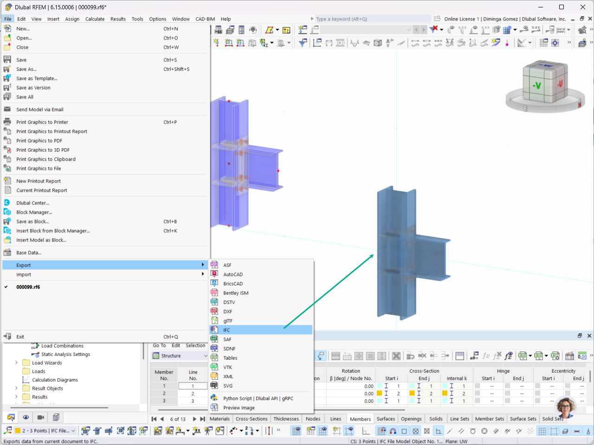This screenshot has width=594, height=445.
Task: Click cyan cross-section swatch in member row 1 Start i
Action: [379, 386]
